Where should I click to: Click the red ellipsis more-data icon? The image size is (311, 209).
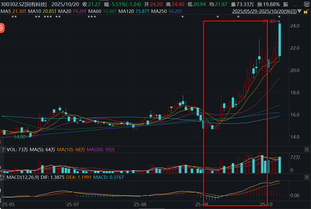pyautogui.click(x=295, y=4)
